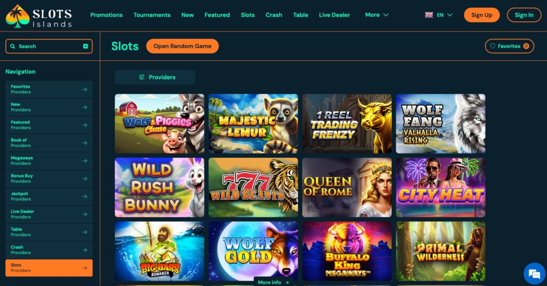This screenshot has height=286, width=547.
Task: Expand the More info panel
Action: click(x=273, y=282)
